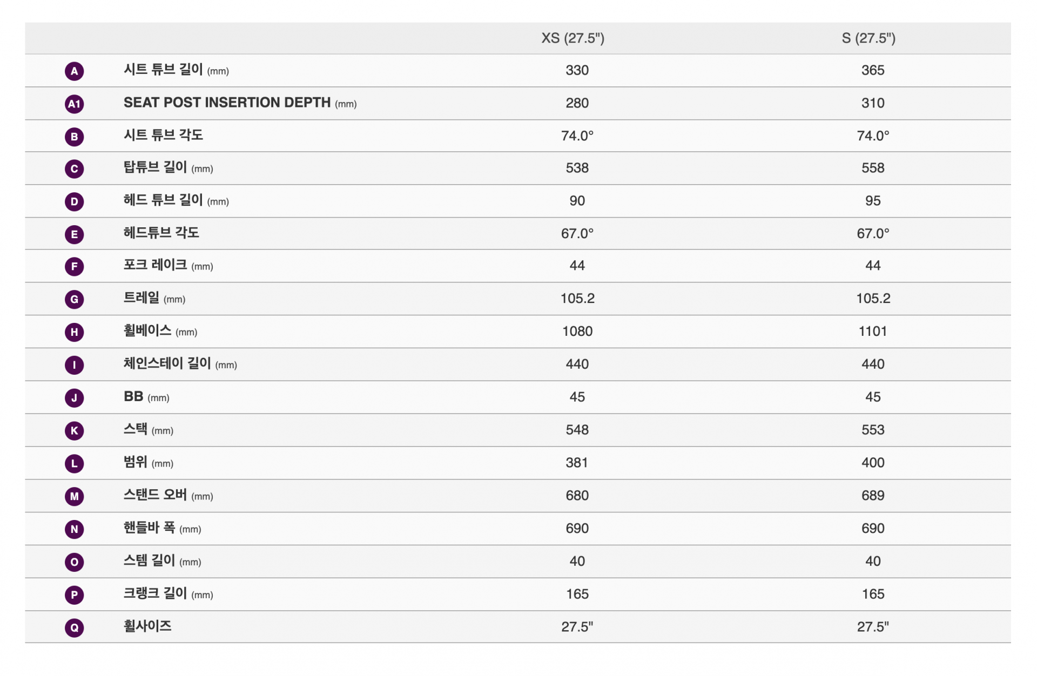Click the P badge for crank length
The width and height of the screenshot is (1037, 676).
[74, 595]
